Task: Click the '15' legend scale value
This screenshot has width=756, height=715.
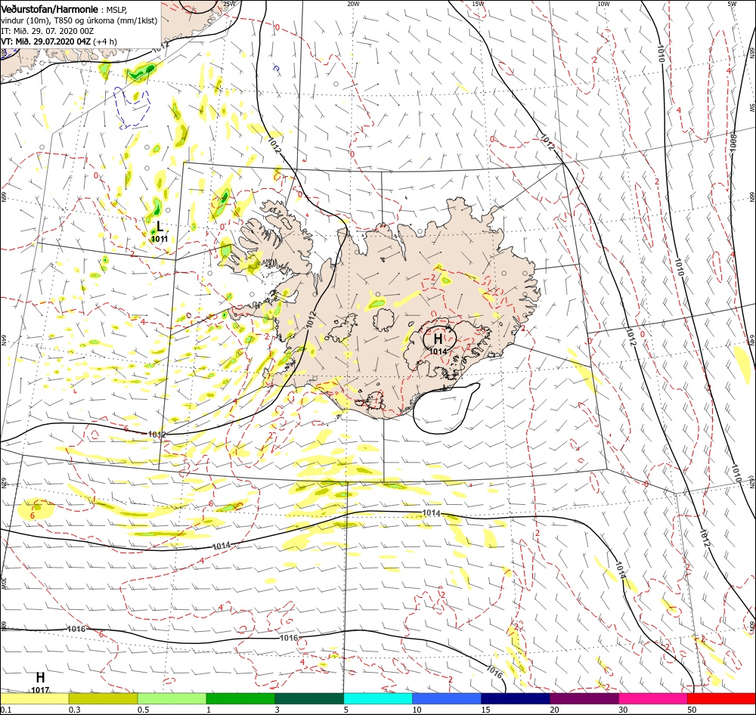Action: pyautogui.click(x=485, y=710)
